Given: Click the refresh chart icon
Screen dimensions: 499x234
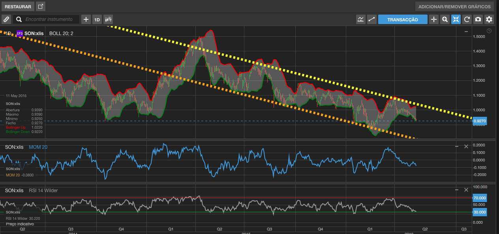Looking at the screenshot, I should coord(467,19).
